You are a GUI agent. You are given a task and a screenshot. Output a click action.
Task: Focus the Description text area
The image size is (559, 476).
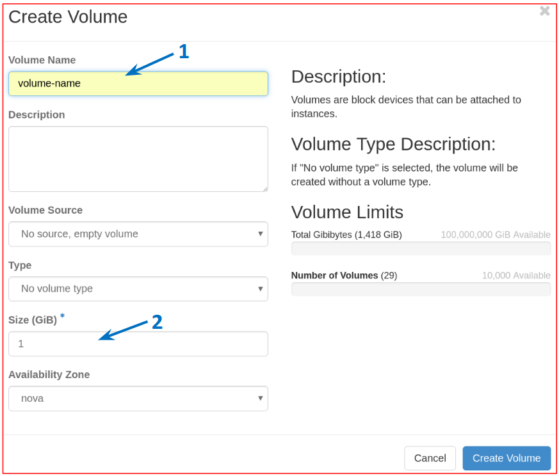[138, 159]
